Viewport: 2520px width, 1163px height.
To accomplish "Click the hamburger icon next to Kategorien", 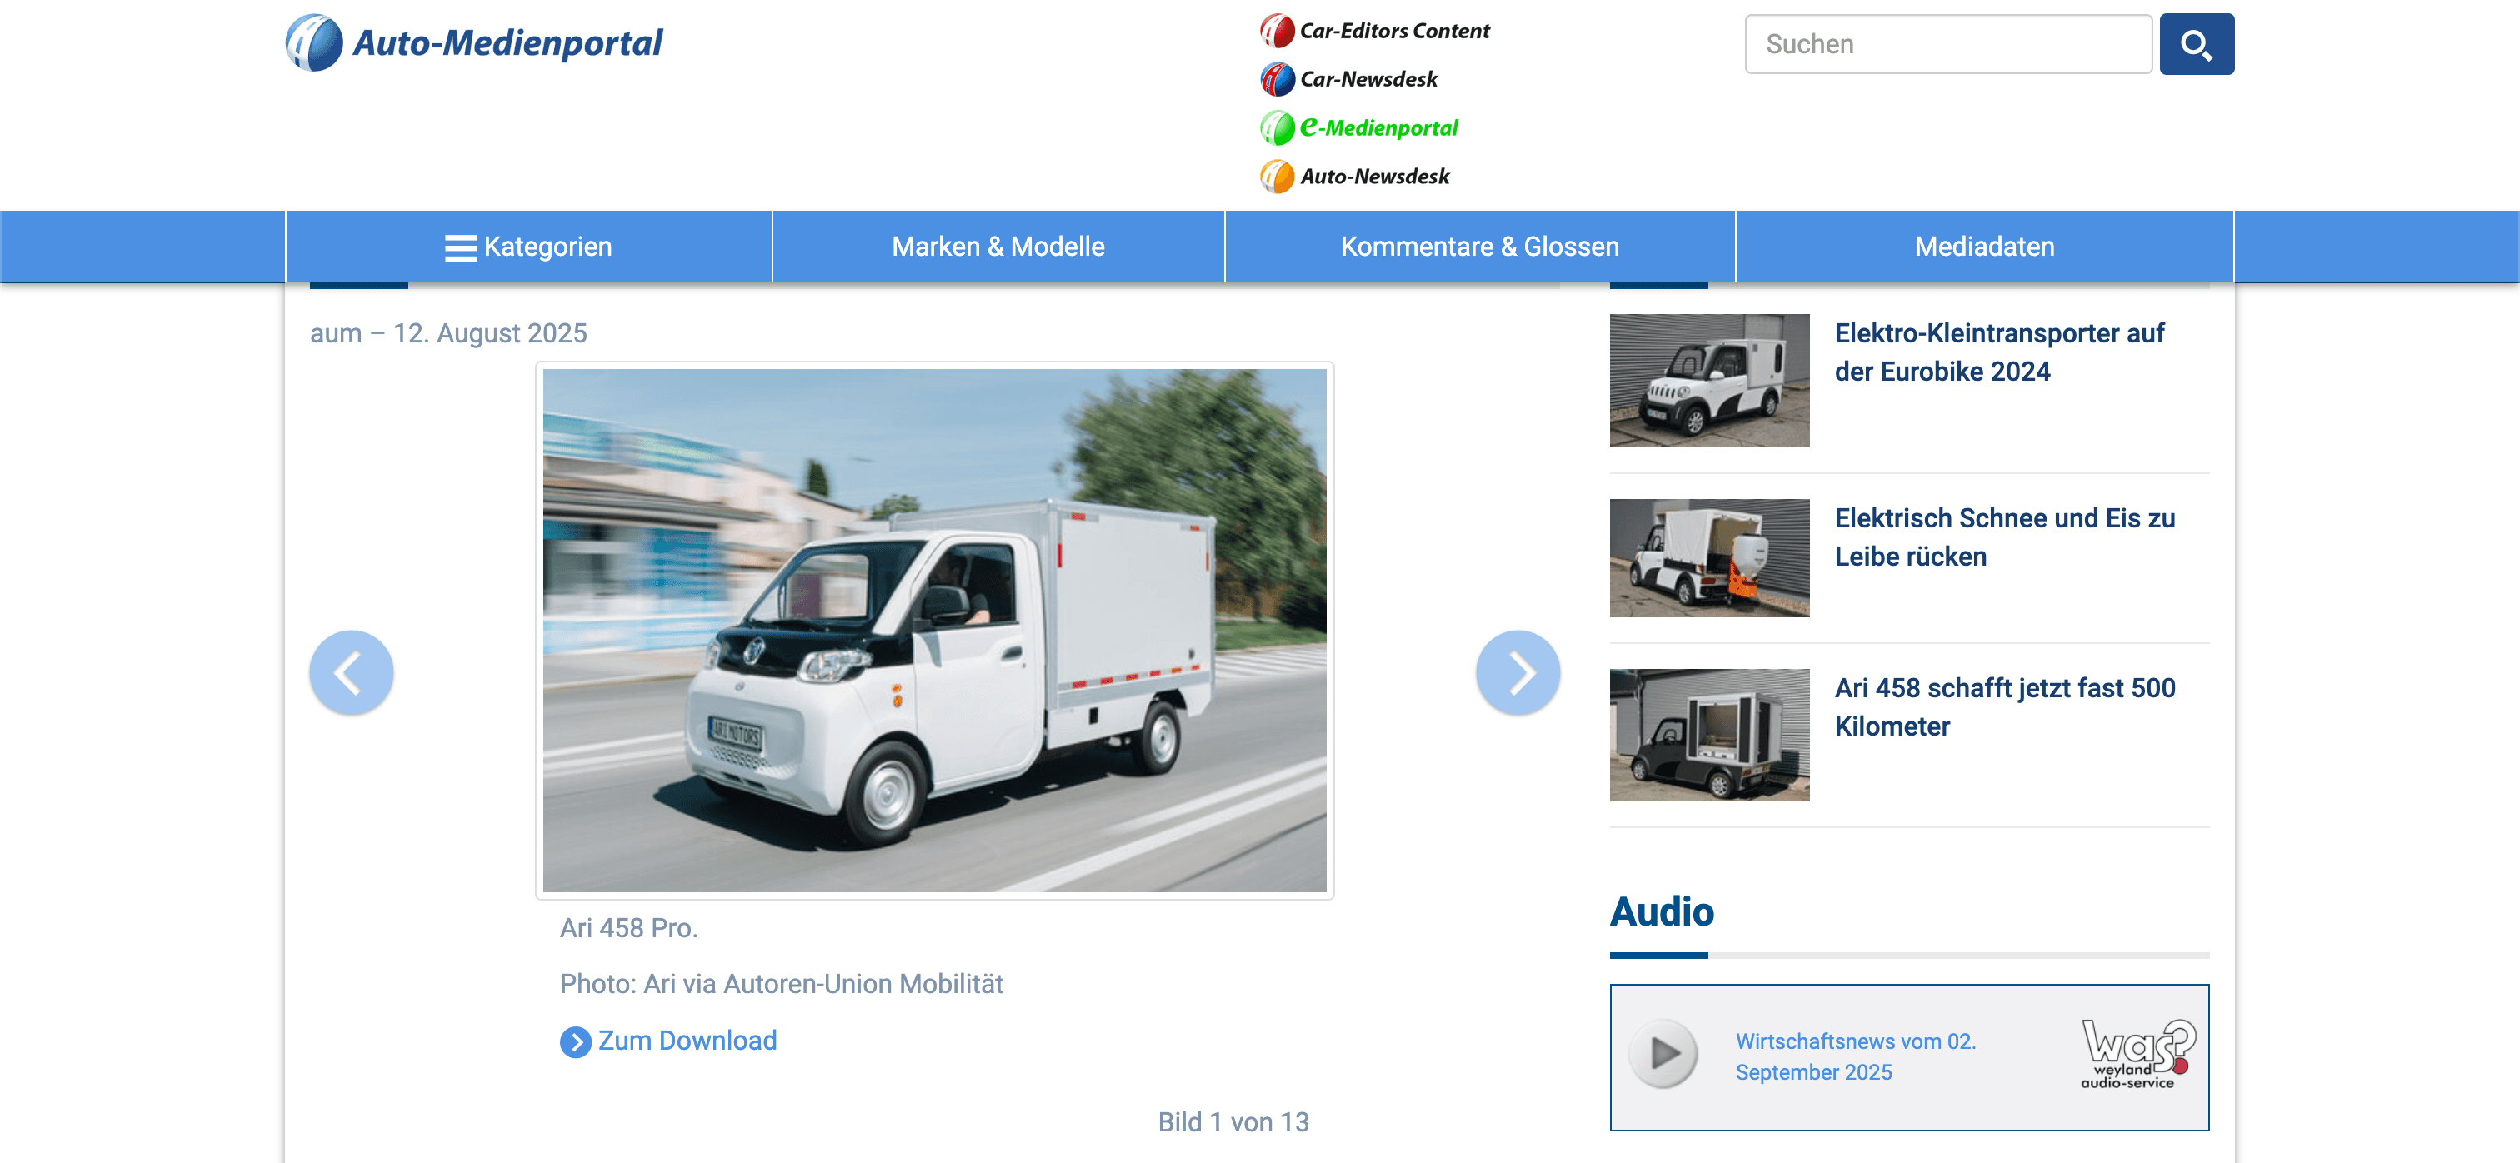I will point(460,247).
